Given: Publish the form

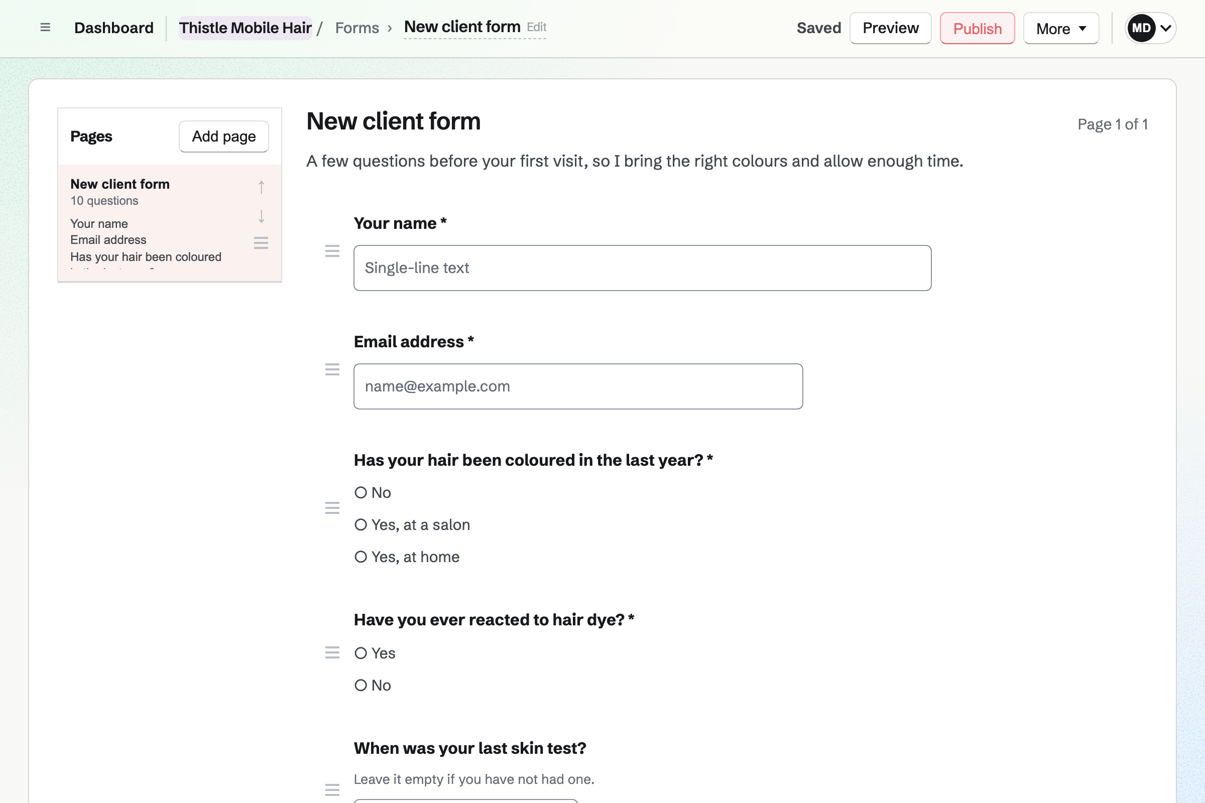Looking at the screenshot, I should click(978, 28).
